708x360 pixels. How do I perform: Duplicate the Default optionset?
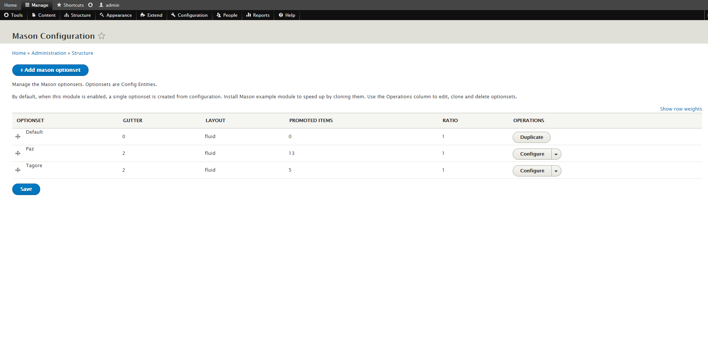[531, 137]
